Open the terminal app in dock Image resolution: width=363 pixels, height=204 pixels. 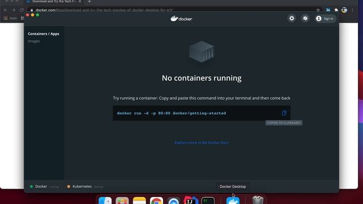pos(208,200)
